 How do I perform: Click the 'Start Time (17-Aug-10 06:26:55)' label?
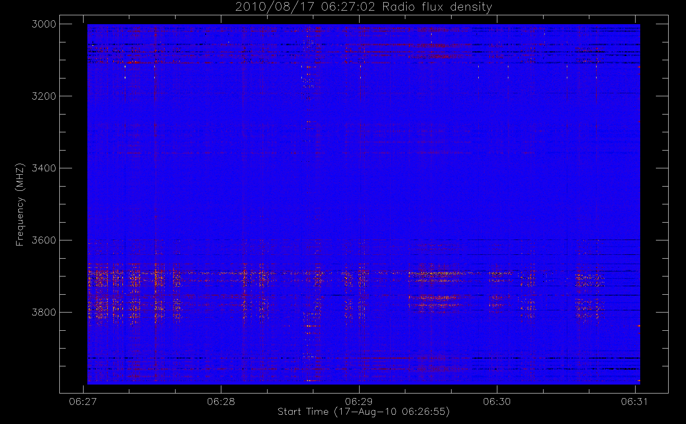[x=363, y=412]
